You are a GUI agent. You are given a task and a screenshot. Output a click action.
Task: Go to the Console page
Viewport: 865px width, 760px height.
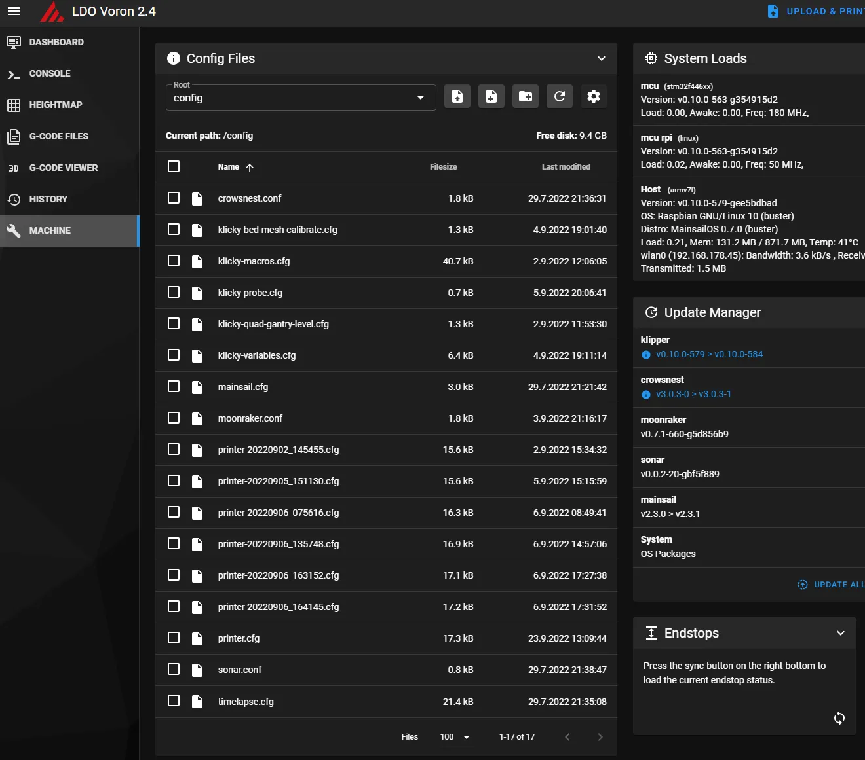69,73
